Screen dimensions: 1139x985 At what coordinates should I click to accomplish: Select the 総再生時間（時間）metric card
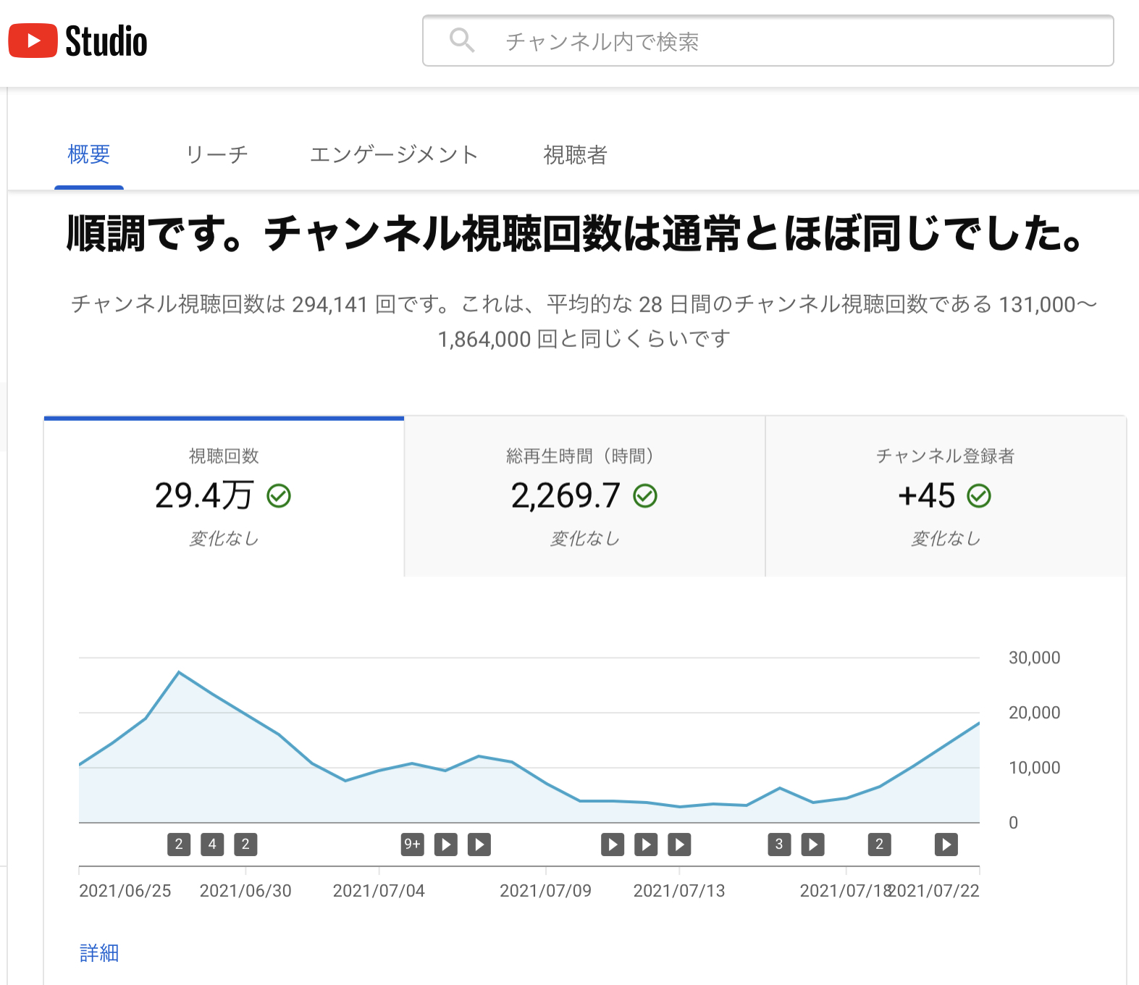[584, 497]
